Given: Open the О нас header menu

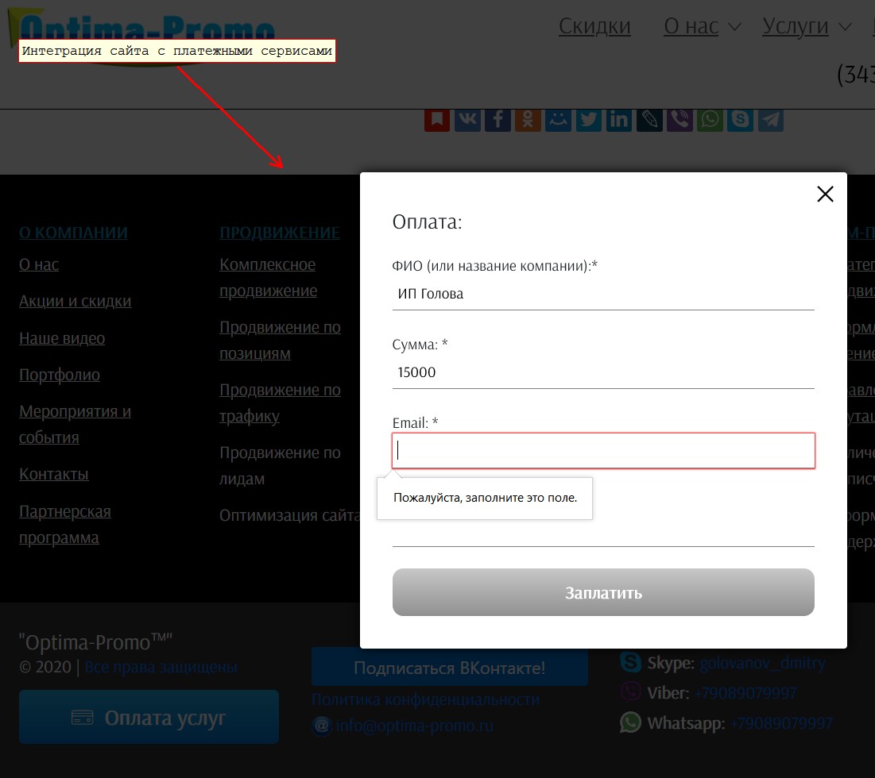Looking at the screenshot, I should (x=691, y=26).
